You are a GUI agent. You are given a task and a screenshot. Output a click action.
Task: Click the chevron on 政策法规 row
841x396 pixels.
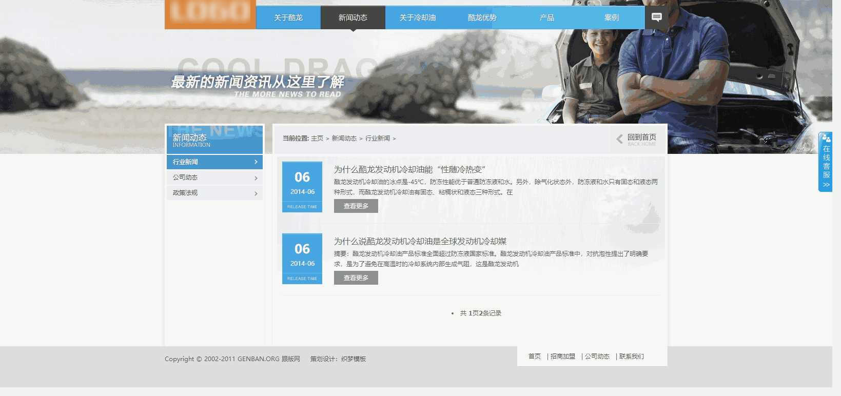[256, 193]
